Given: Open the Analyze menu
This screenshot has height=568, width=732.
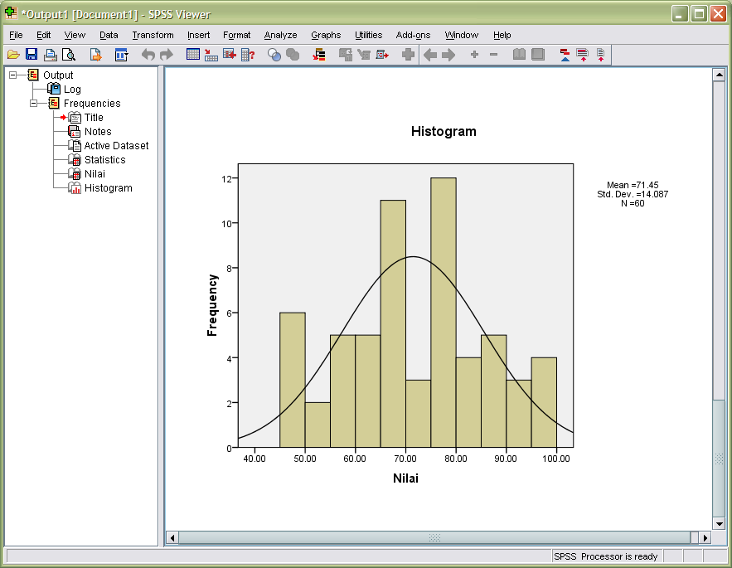Looking at the screenshot, I should (x=280, y=35).
